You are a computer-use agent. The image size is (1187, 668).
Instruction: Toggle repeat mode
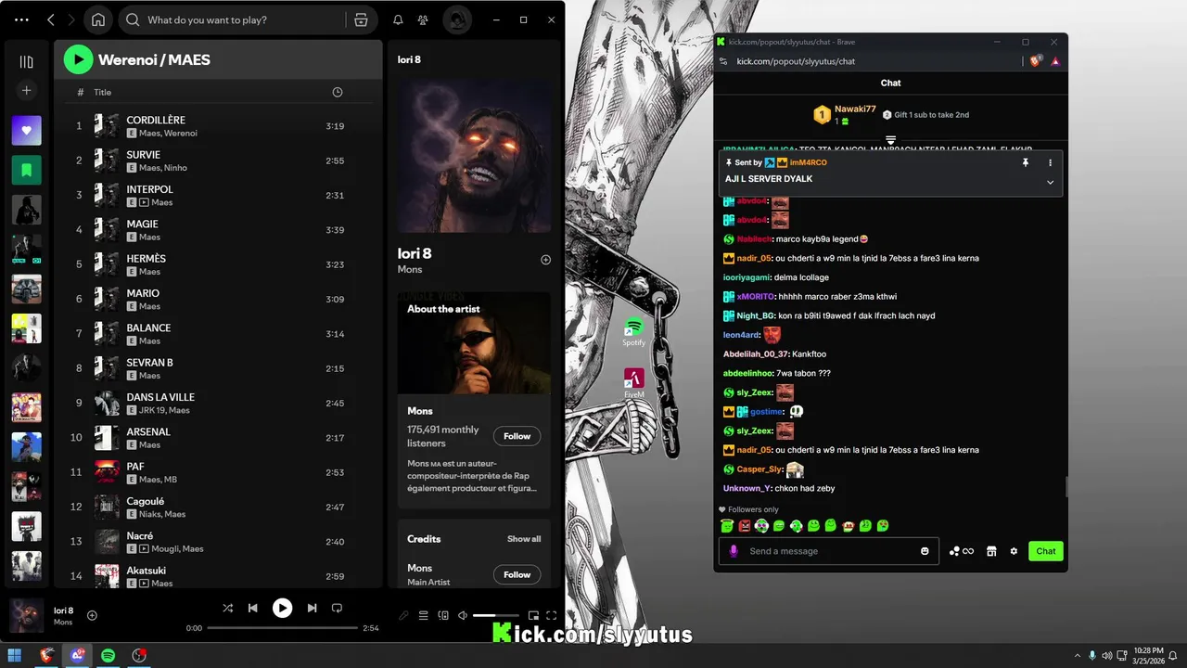tap(337, 608)
